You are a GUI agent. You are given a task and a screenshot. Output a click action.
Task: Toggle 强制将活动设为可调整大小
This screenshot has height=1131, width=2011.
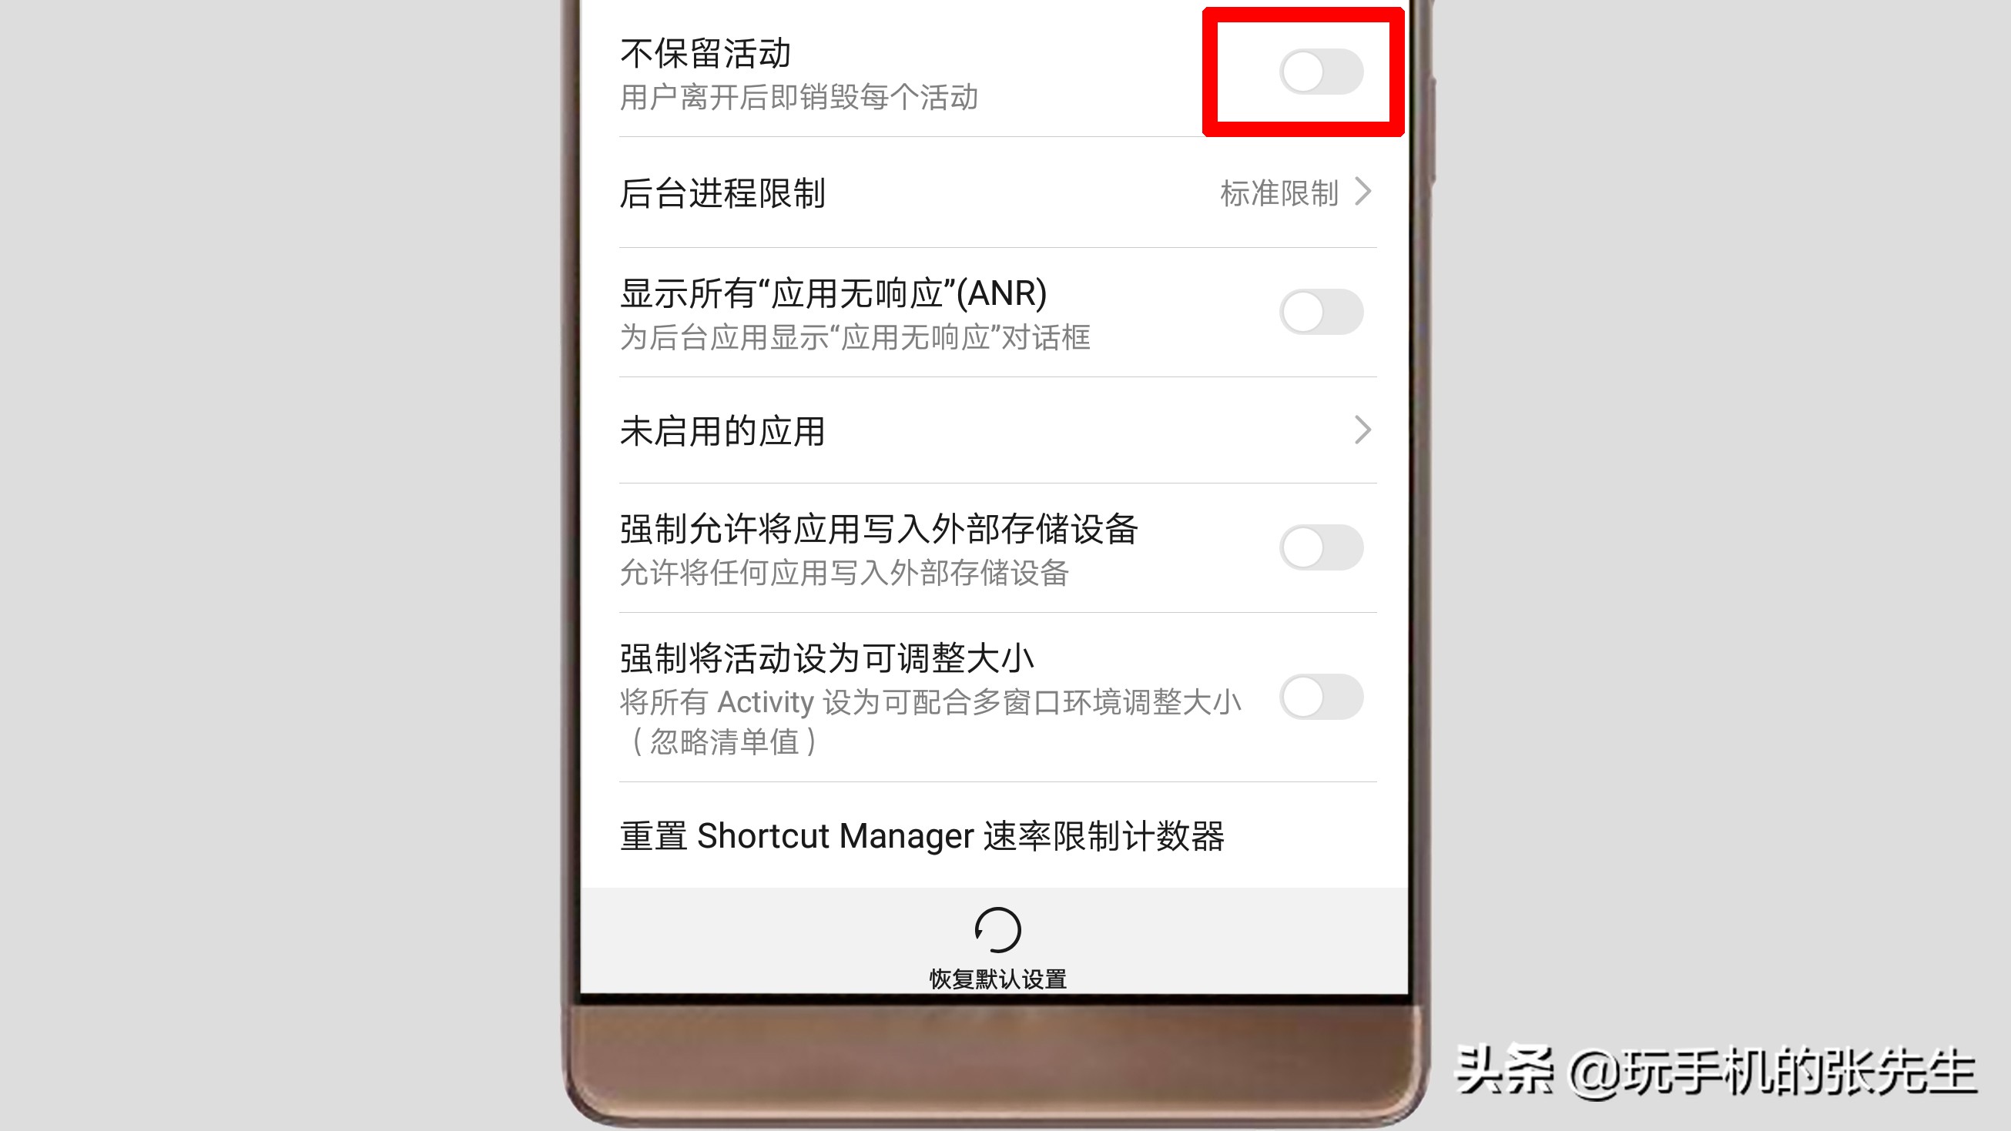point(1319,696)
